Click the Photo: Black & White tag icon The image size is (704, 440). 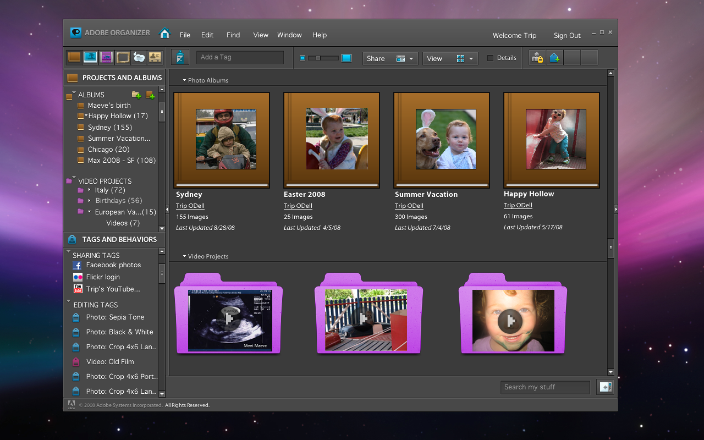coord(76,332)
